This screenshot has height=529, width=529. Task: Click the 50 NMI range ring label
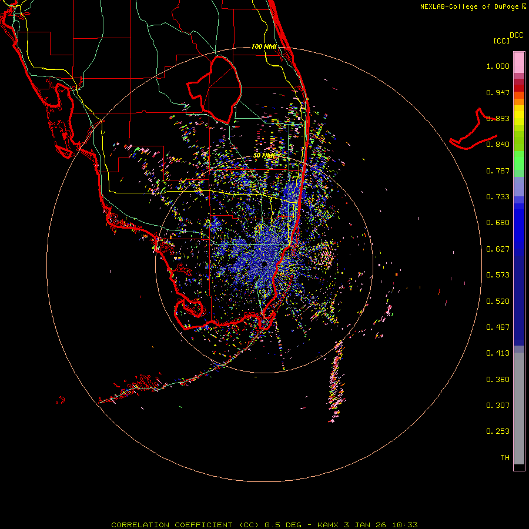pos(264,155)
